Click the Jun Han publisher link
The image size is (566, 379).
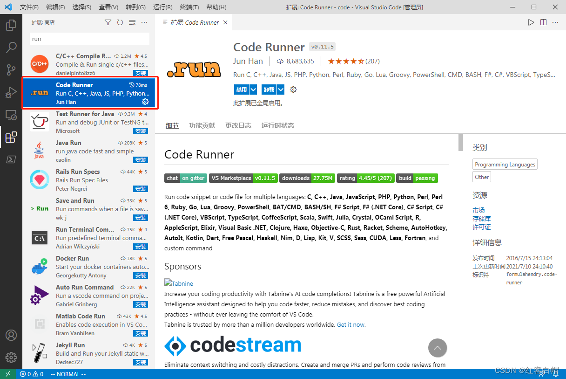(x=248, y=61)
